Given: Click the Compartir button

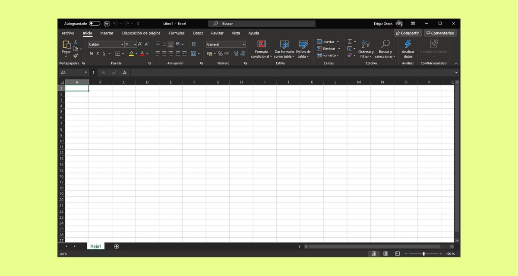Looking at the screenshot, I should coord(407,33).
